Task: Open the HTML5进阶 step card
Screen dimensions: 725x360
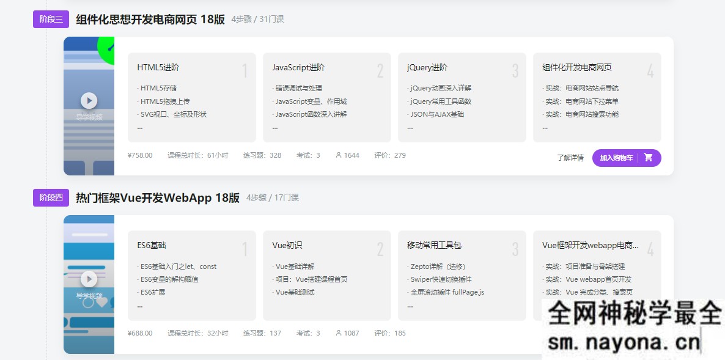Action: pos(192,98)
